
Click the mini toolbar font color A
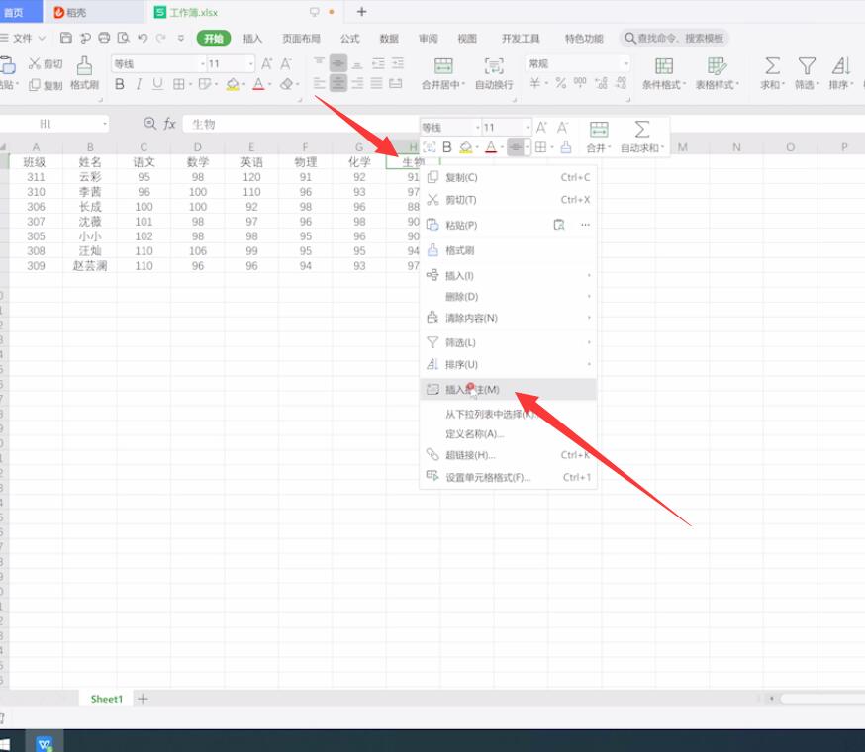(x=491, y=147)
